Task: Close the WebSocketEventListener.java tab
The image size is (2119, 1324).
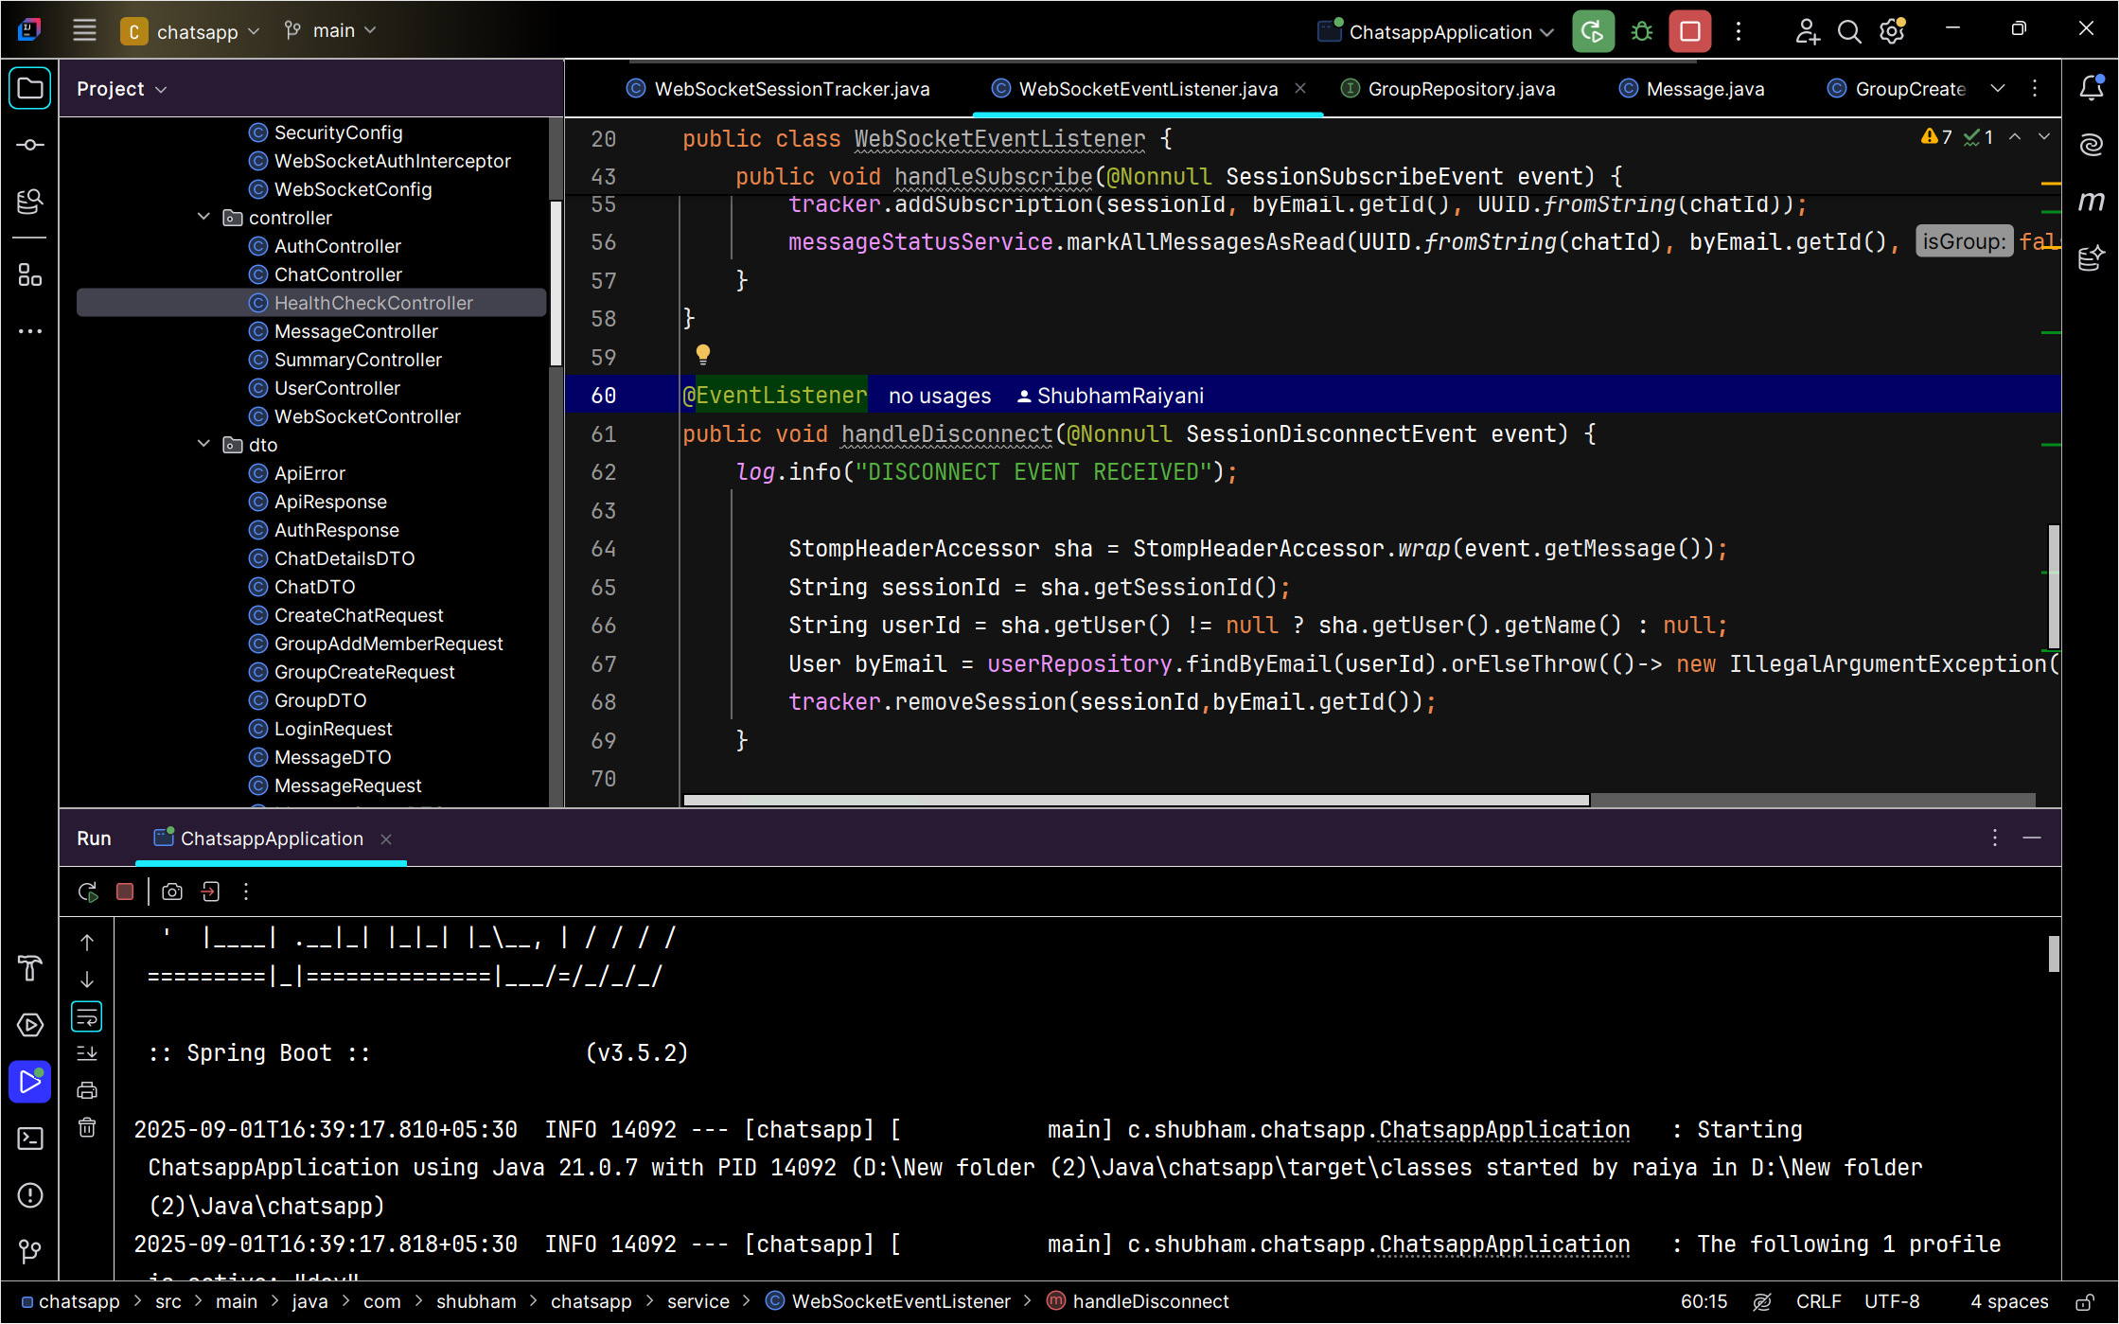Action: [x=1300, y=88]
